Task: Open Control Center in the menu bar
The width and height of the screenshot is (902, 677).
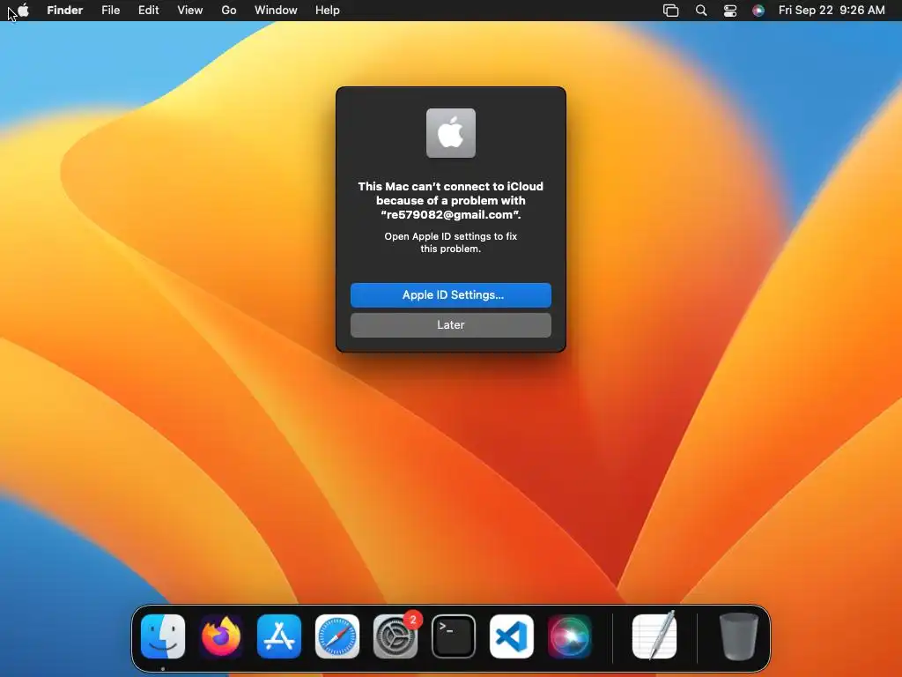Action: 730,11
